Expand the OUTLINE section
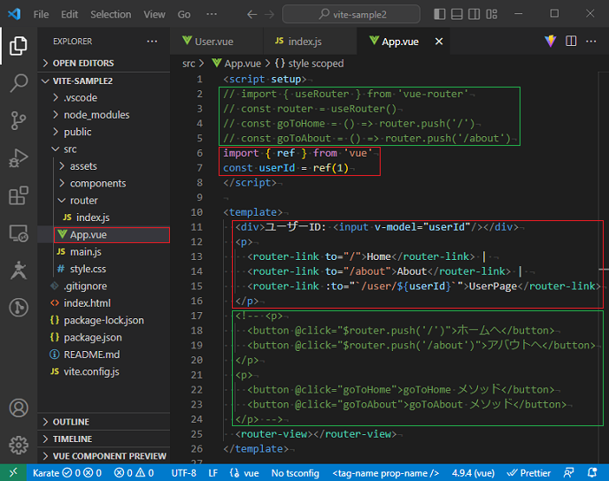This screenshot has width=609, height=481. (104, 422)
